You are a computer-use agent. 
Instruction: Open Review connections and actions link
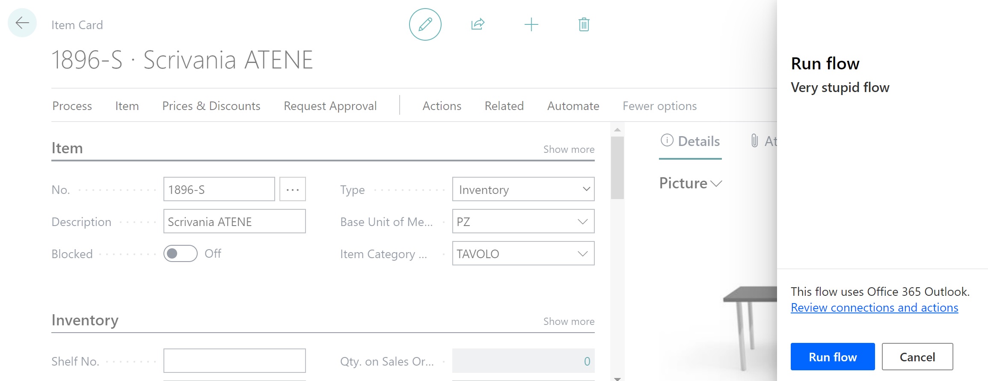(874, 307)
